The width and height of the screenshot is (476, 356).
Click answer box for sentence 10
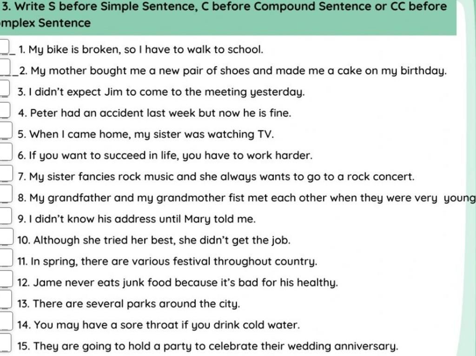(x=7, y=236)
